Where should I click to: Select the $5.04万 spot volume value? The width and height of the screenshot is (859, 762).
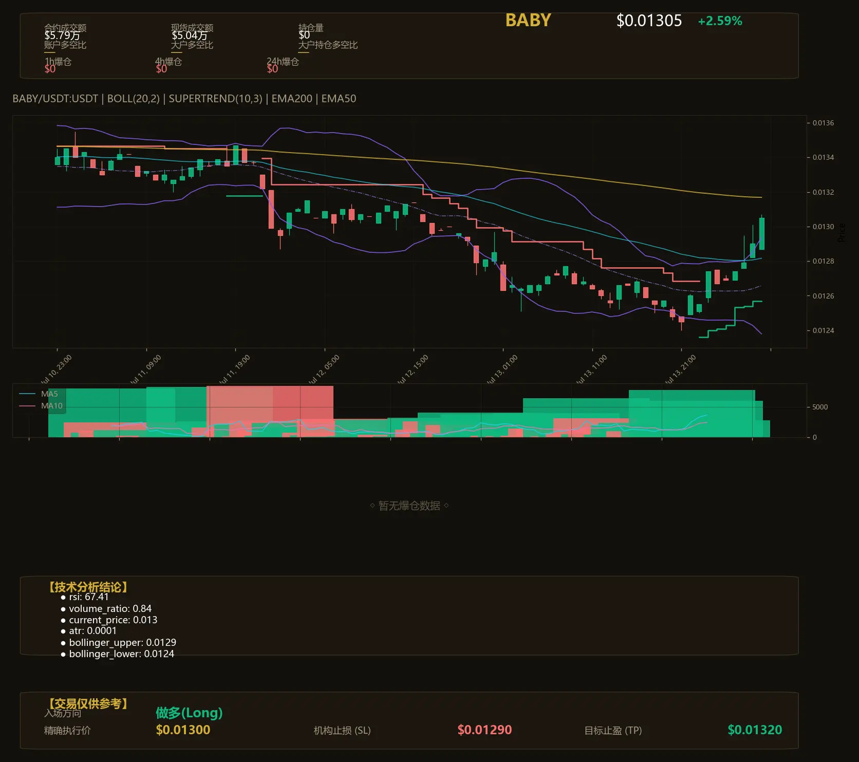pos(190,35)
